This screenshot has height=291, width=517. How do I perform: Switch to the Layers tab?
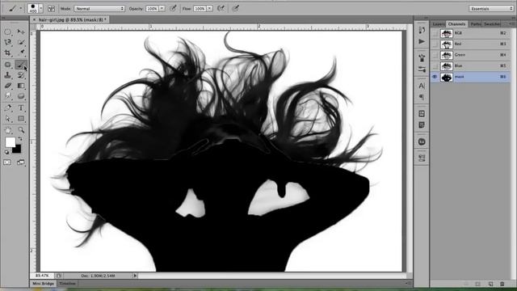click(x=439, y=24)
